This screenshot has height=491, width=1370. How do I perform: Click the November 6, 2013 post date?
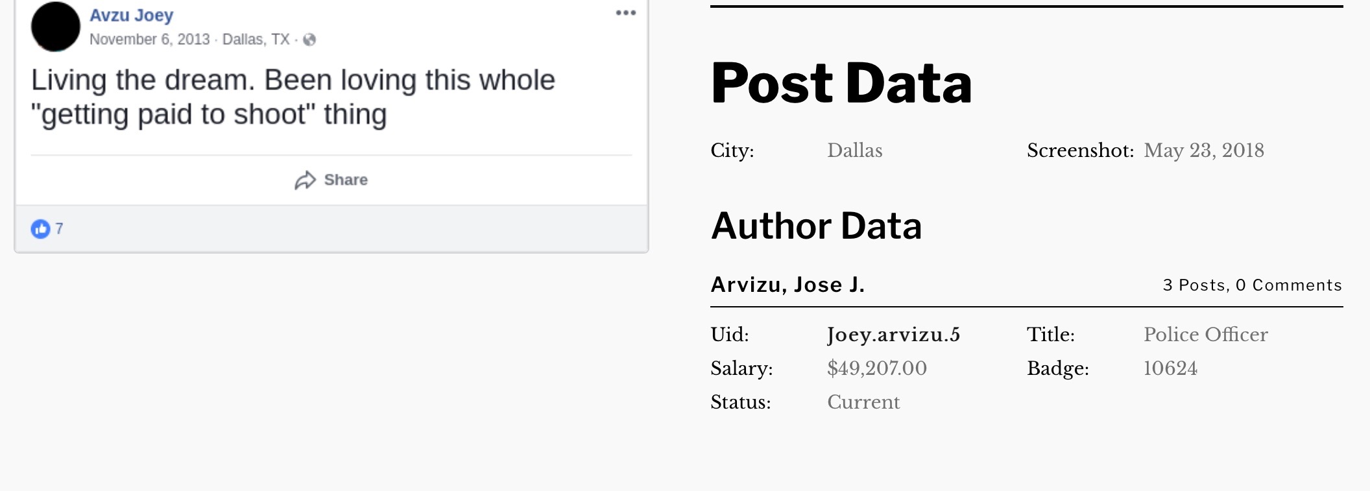click(150, 40)
